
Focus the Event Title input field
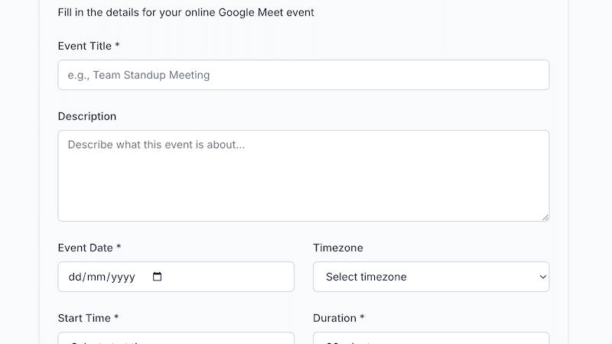[303, 75]
